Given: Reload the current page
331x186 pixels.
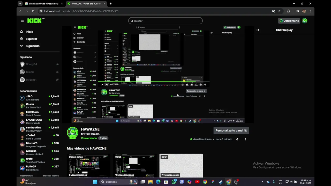Looking at the screenshot, I should pyautogui.click(x=33, y=11).
